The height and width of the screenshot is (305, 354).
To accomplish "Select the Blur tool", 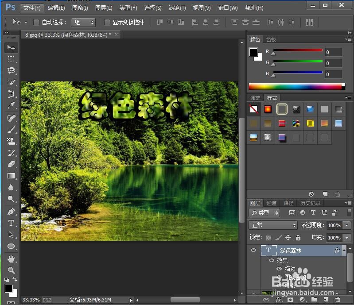I will [x=11, y=187].
